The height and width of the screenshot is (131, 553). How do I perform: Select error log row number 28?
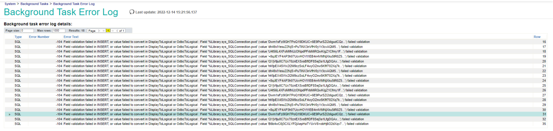(276, 100)
